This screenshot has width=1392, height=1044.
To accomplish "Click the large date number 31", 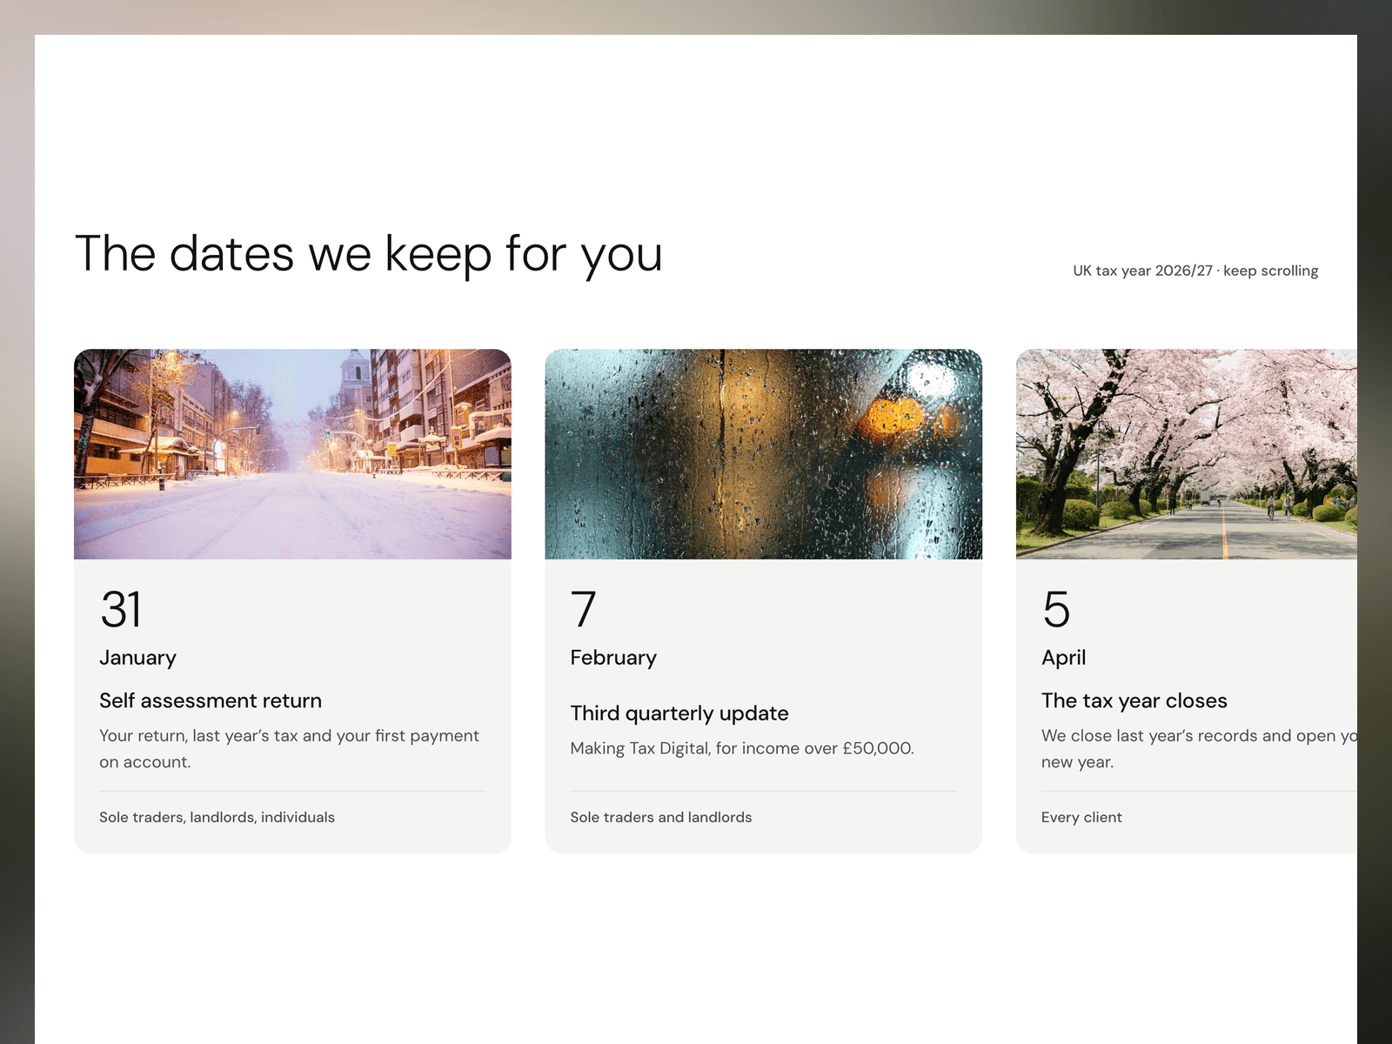I will (121, 609).
